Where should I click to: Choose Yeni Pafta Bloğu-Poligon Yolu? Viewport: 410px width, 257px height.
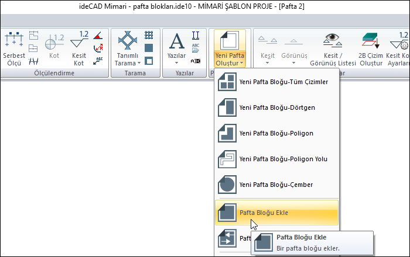(x=276, y=159)
